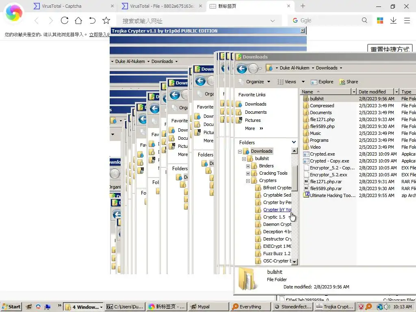
Task: Open the Date modified column dropdown
Action: (396, 92)
